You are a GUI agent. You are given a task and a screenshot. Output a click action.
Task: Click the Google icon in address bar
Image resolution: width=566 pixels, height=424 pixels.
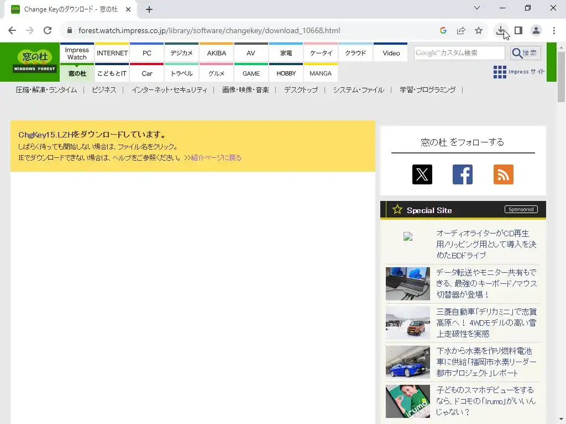(443, 31)
